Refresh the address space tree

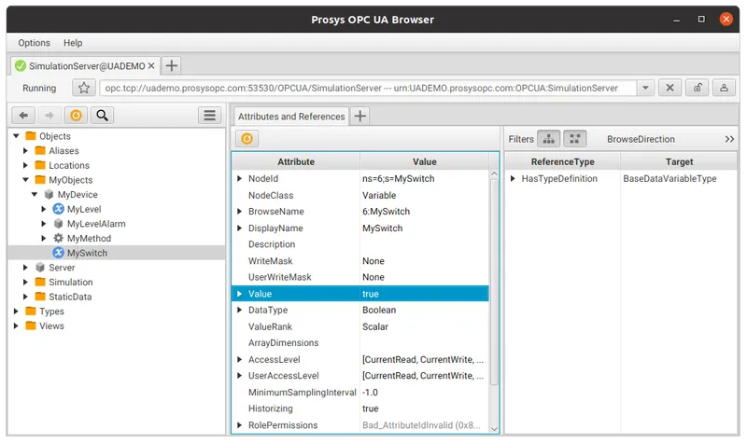tap(76, 115)
